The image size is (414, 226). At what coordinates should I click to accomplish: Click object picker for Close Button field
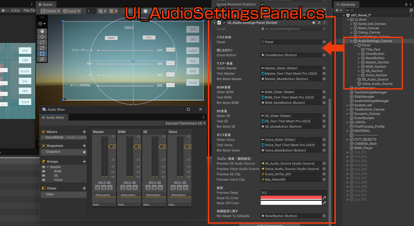(x=324, y=55)
